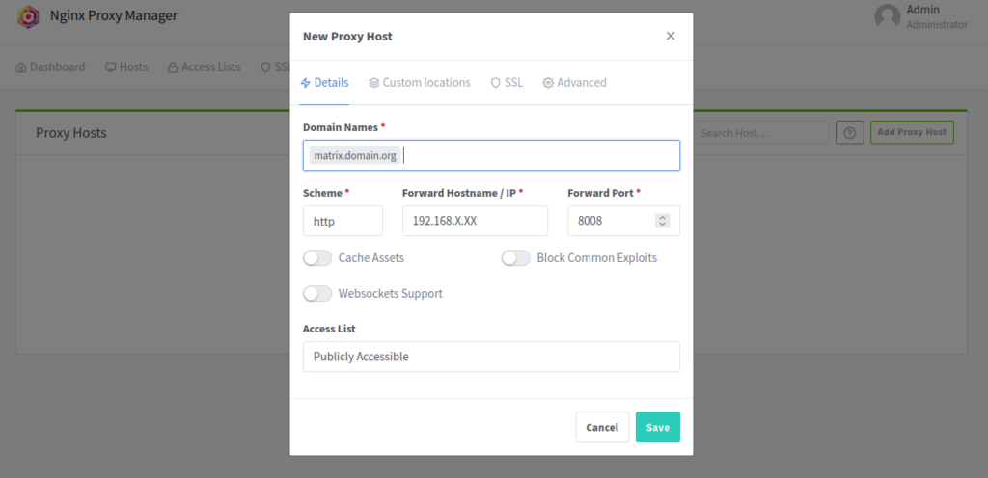This screenshot has height=478, width=988.
Task: Open the Scheme http dropdown
Action: (x=343, y=221)
